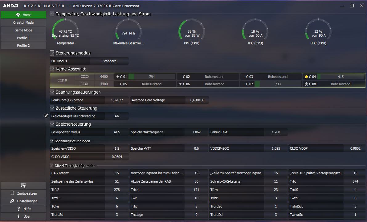The image size is (367, 222).
Task: Collapse the Zusätzliche Steuerung section
Action: pos(52,108)
